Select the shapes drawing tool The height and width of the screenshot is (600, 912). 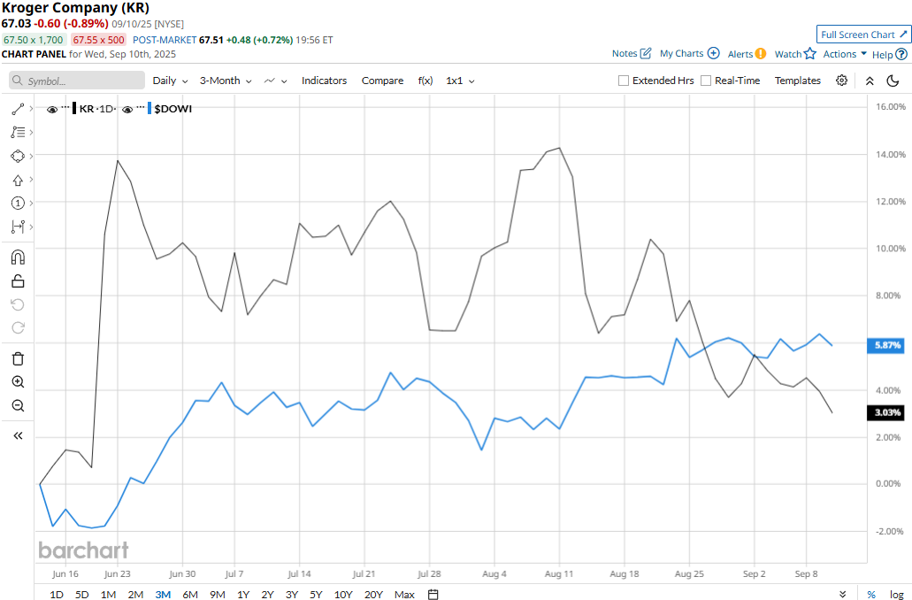(18, 156)
